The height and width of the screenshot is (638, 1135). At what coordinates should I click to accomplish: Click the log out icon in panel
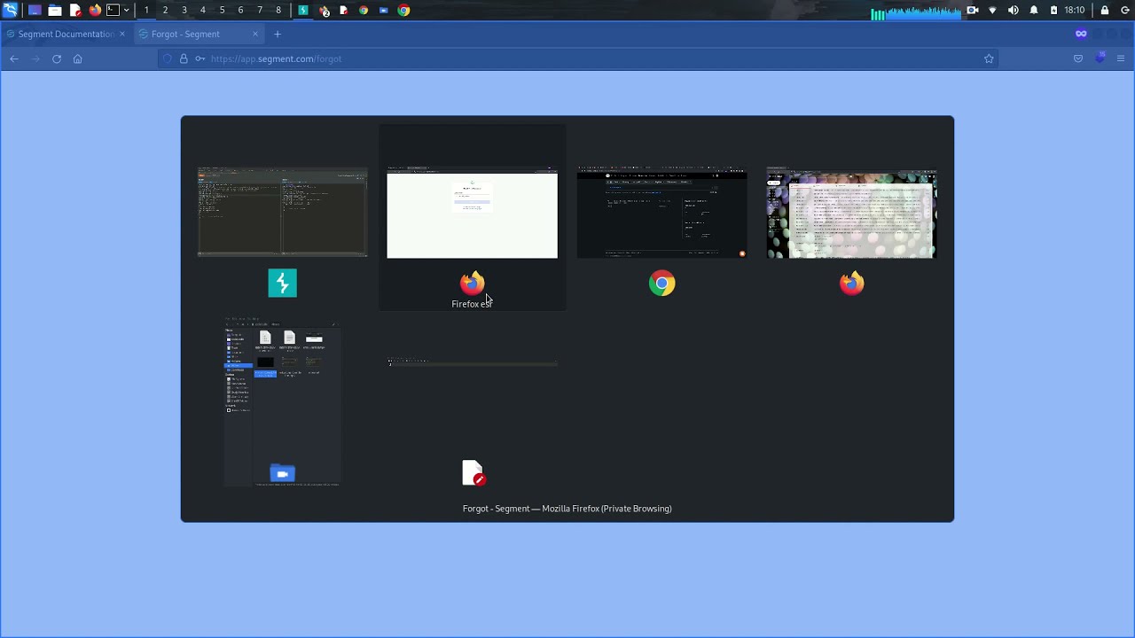pos(1123,11)
